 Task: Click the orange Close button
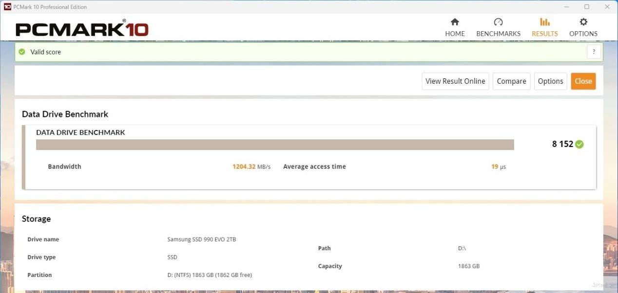[x=583, y=81]
